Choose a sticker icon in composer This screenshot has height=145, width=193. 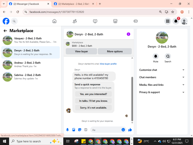[80, 130]
